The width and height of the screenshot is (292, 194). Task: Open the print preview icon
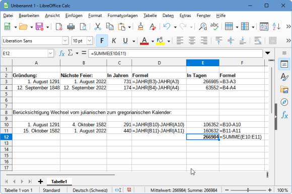[x=83, y=27]
